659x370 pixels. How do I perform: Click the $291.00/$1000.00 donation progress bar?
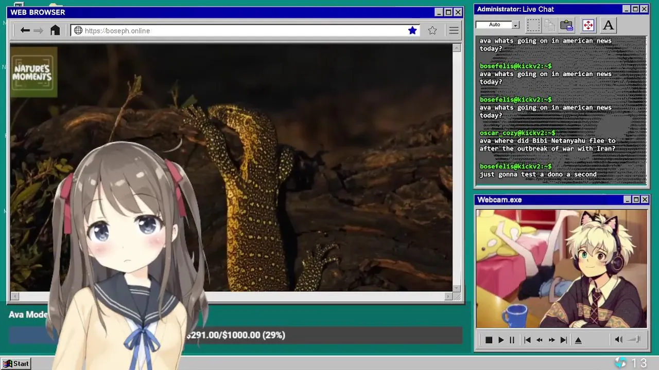[235, 335]
